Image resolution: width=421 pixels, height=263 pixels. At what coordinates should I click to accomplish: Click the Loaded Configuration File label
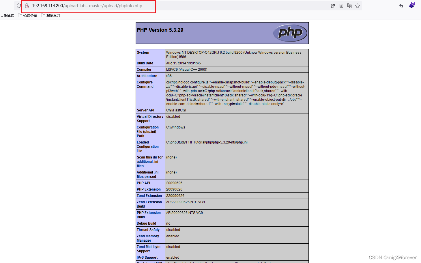(148, 147)
